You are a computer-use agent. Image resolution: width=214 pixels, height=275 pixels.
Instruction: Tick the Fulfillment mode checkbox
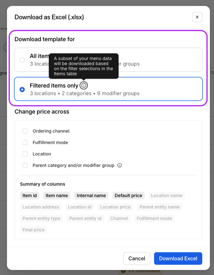pos(25,143)
